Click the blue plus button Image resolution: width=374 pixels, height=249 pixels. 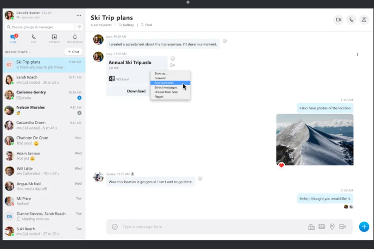(x=364, y=227)
